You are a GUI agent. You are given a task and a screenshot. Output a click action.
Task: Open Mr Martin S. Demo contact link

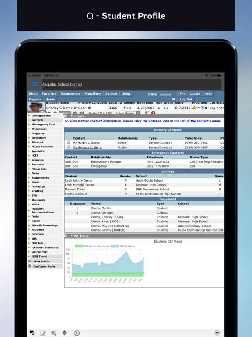point(86,143)
